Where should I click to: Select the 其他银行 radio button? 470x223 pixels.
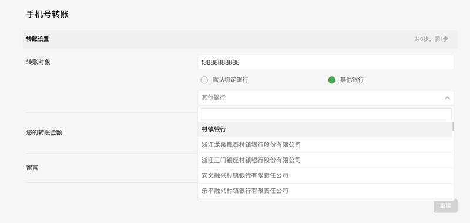[331, 80]
